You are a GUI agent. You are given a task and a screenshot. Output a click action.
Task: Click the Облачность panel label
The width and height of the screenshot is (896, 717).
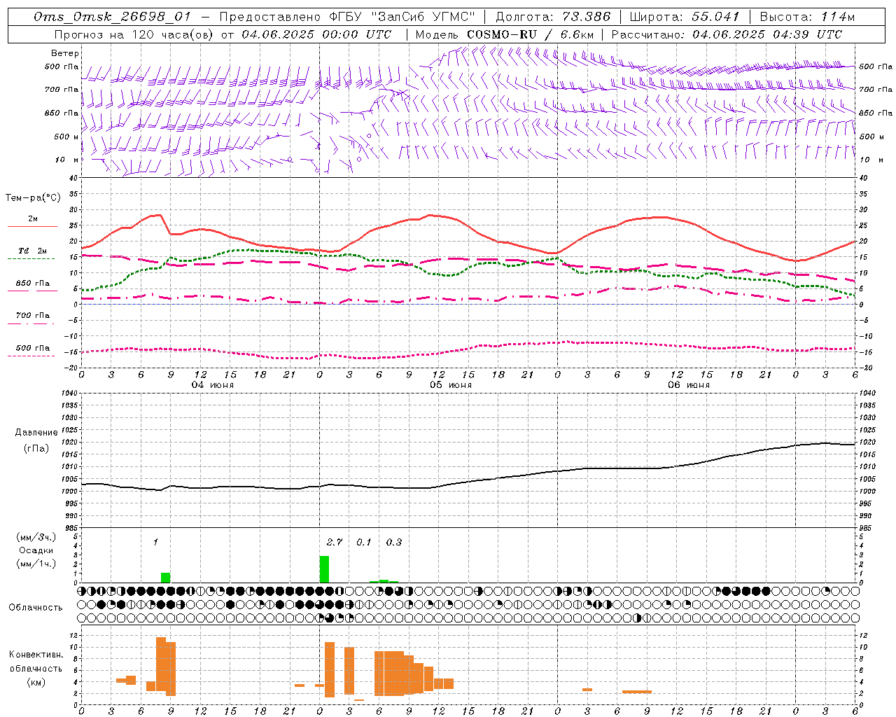[x=36, y=608]
